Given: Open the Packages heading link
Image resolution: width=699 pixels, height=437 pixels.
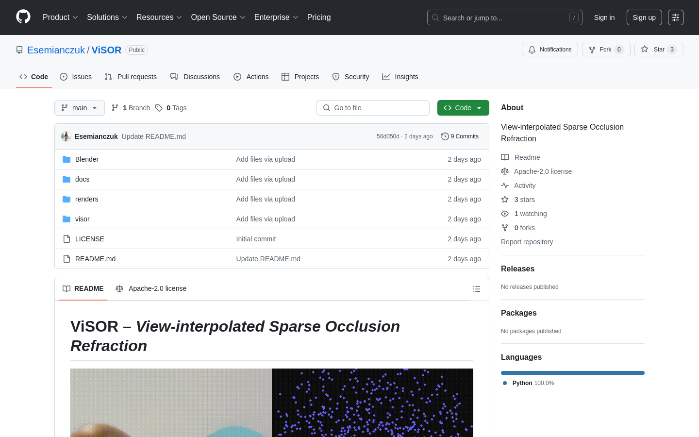Looking at the screenshot, I should click(x=519, y=313).
